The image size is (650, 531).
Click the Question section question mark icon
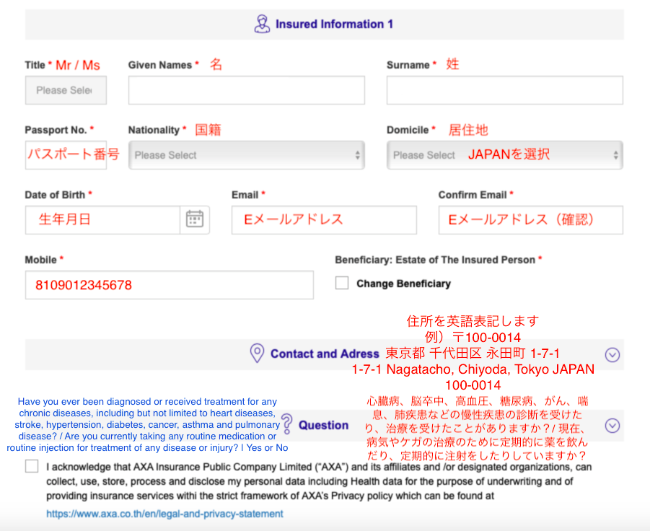point(287,424)
